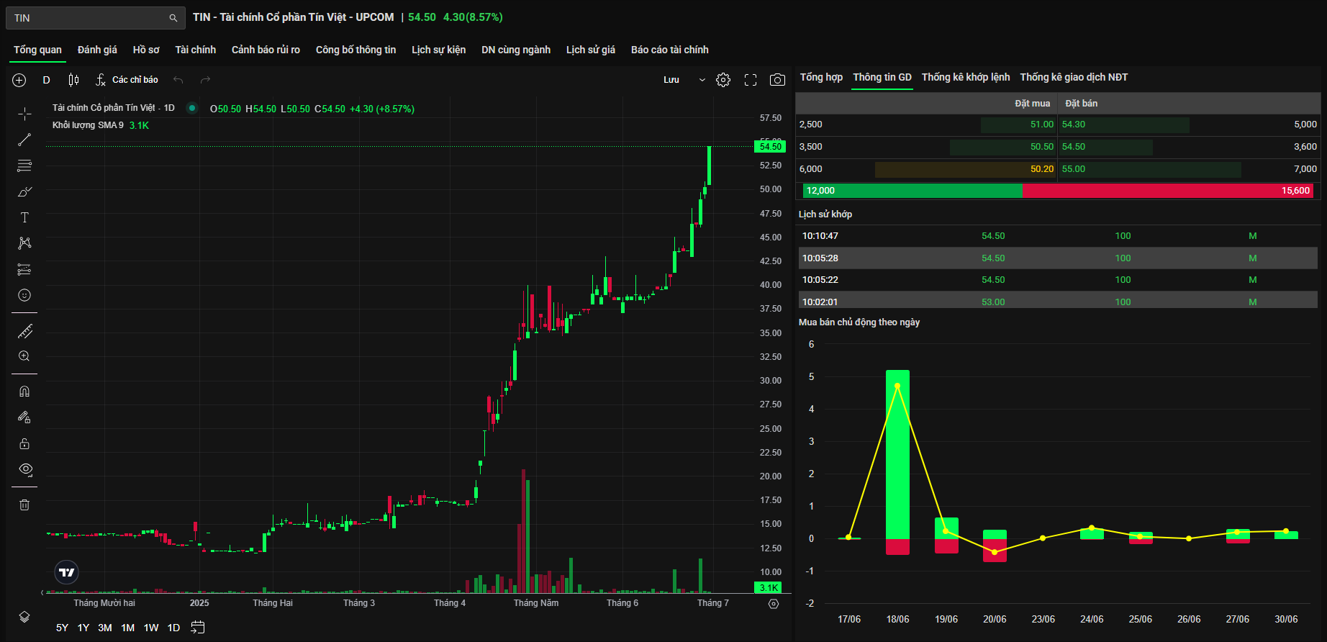Click the 54.50 price axis label
This screenshot has height=642, width=1327.
pyautogui.click(x=770, y=146)
